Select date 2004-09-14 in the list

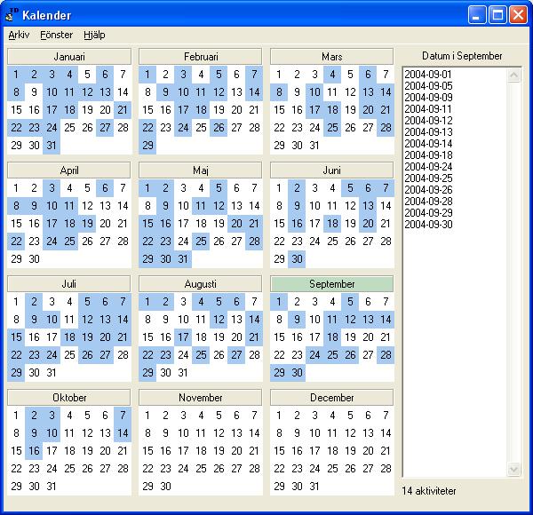(x=428, y=143)
